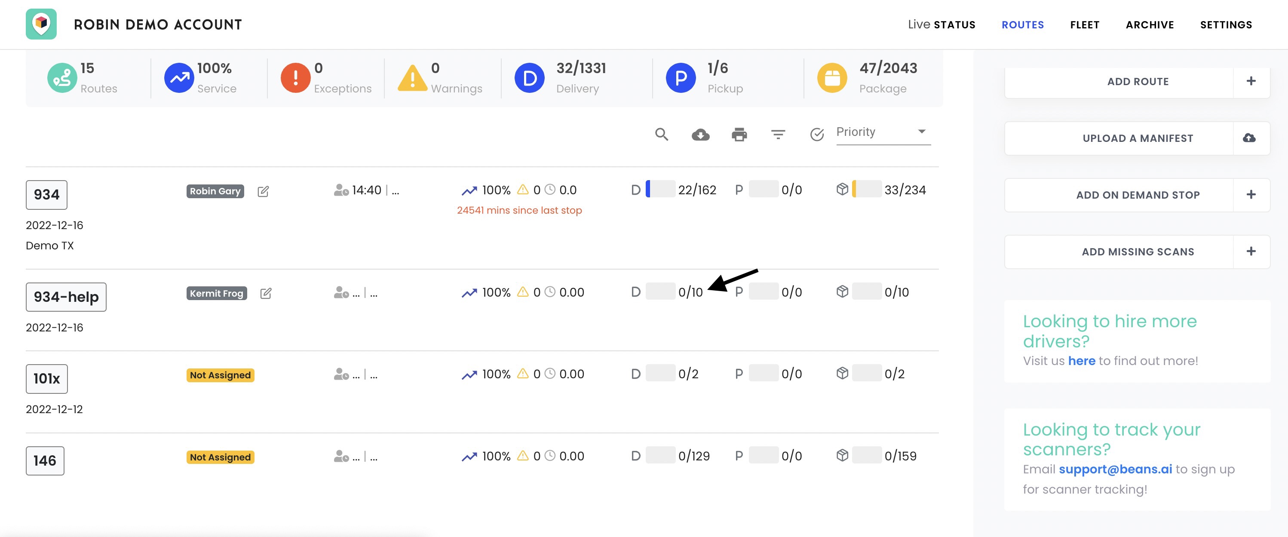Click the red Exceptions icon
Viewport: 1288px width, 537px height.
295,77
